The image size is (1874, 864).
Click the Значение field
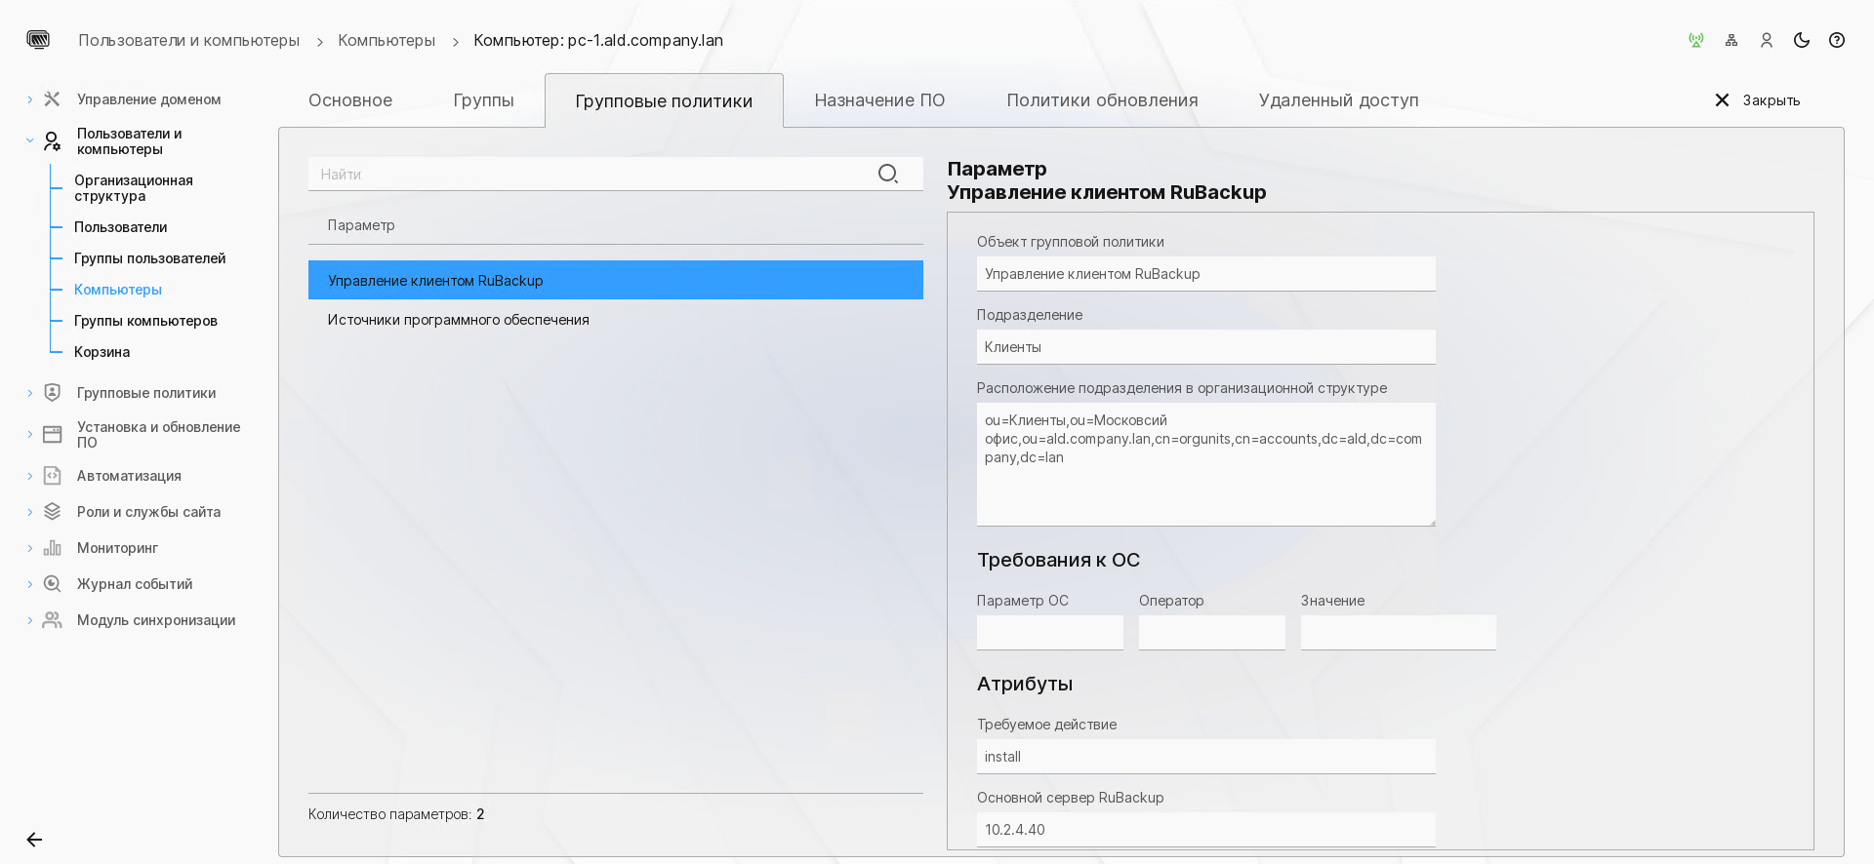1398,632
